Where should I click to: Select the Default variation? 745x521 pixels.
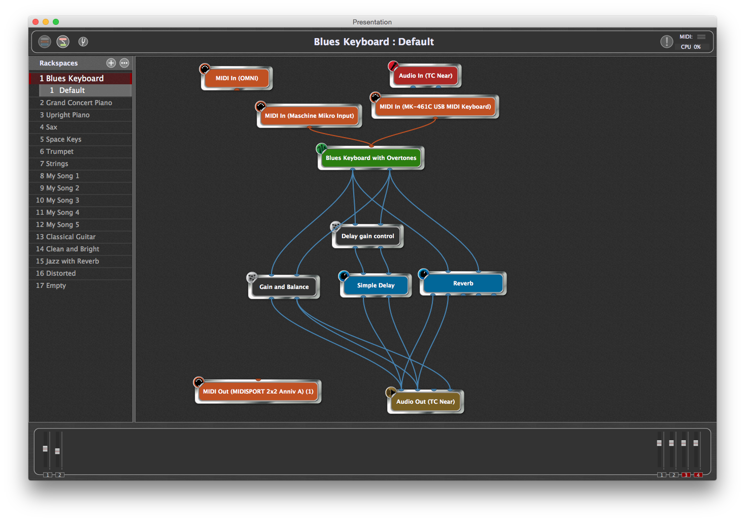(x=85, y=90)
